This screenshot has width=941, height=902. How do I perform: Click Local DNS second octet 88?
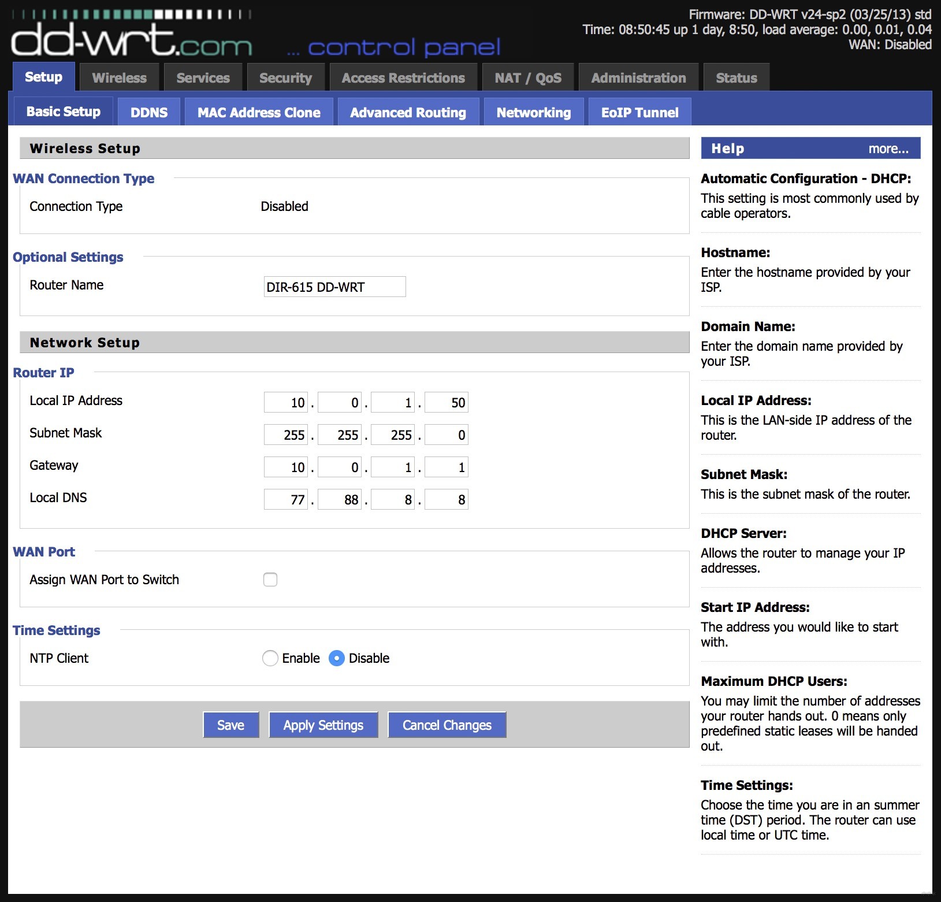[340, 499]
